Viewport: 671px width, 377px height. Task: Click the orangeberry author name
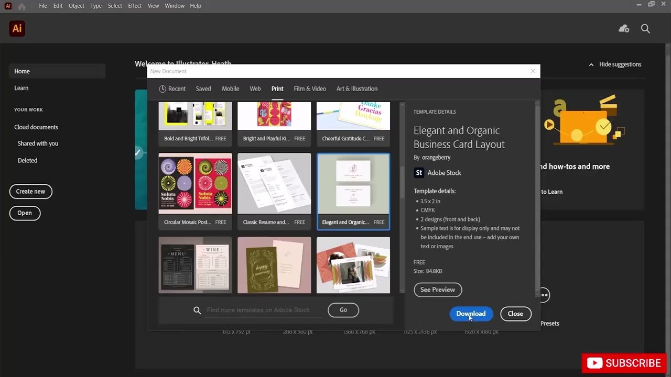click(x=436, y=158)
